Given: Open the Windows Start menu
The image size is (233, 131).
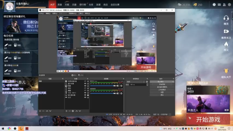Looking at the screenshot, I should (x=3, y=128).
